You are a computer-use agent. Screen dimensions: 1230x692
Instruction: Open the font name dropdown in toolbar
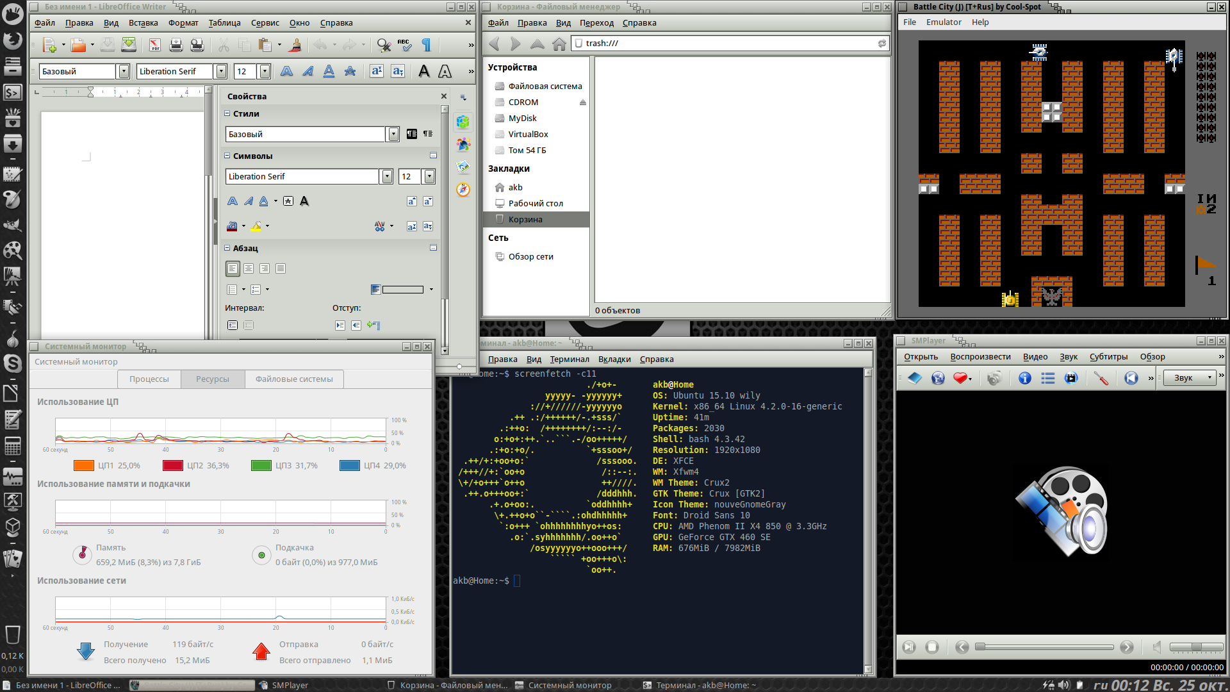point(221,71)
